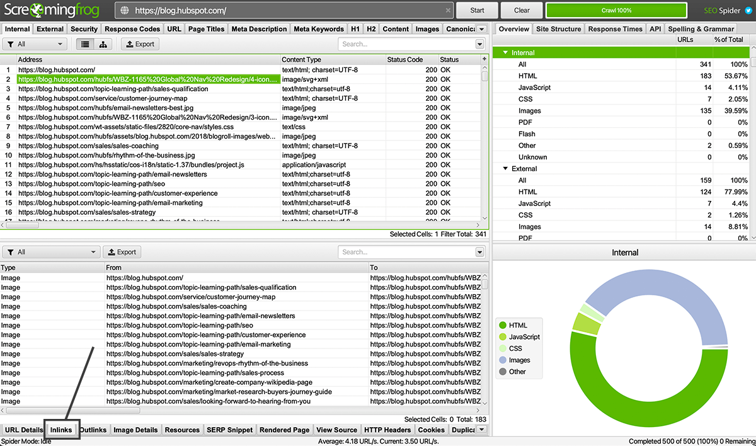
Task: Open the HTTP Headers tab
Action: [387, 430]
